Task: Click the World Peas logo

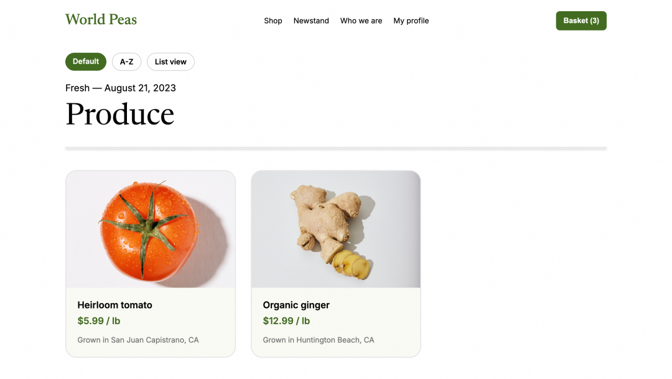Action: [x=101, y=20]
